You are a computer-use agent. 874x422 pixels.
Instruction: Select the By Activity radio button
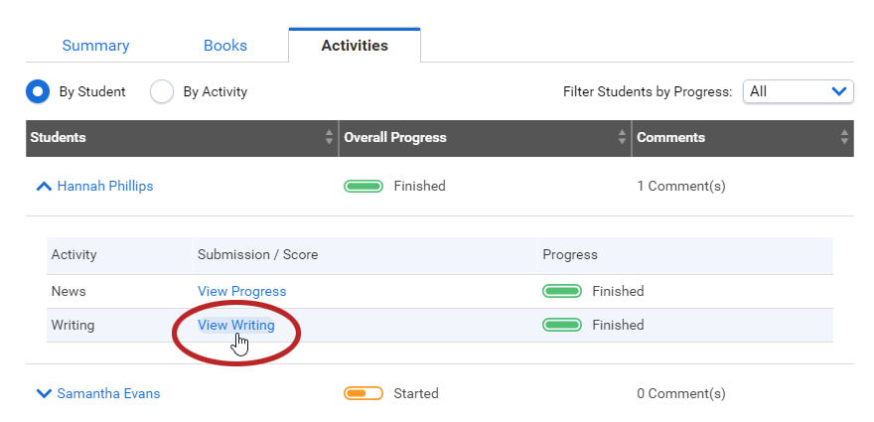point(162,92)
